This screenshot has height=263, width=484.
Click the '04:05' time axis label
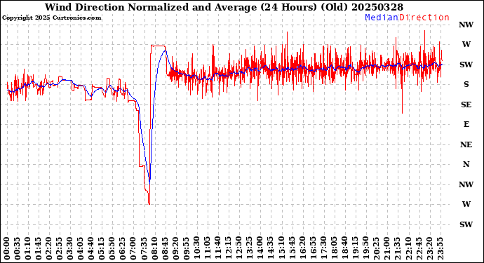coord(80,248)
